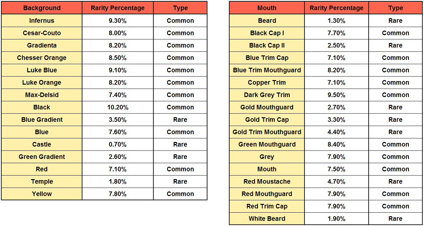
Task: Click the Mouth column header
Action: 267,8
